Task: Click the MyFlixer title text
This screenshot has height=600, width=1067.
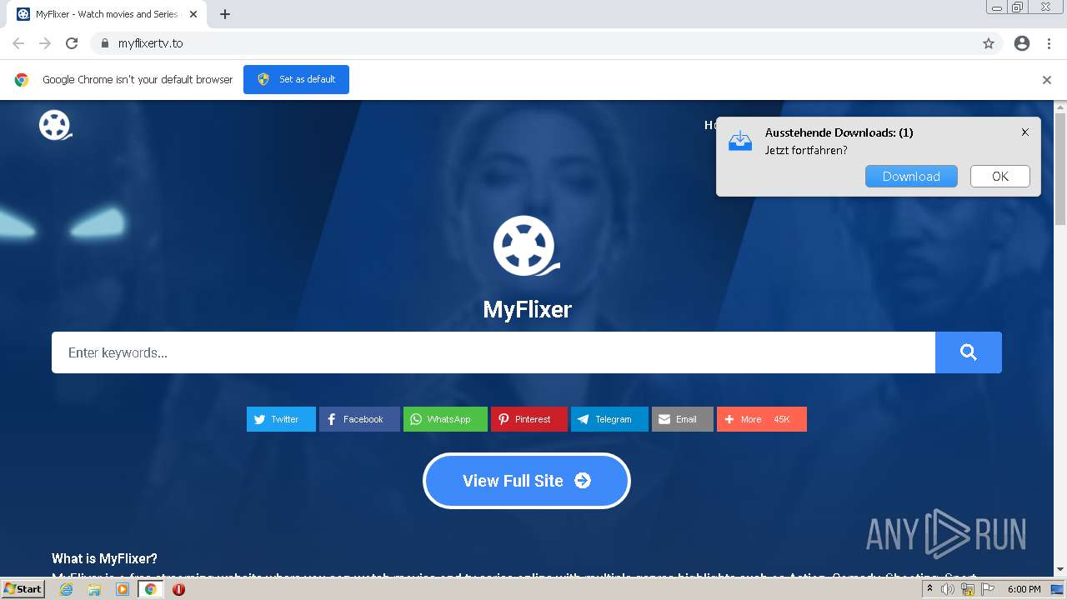Action: (x=527, y=309)
